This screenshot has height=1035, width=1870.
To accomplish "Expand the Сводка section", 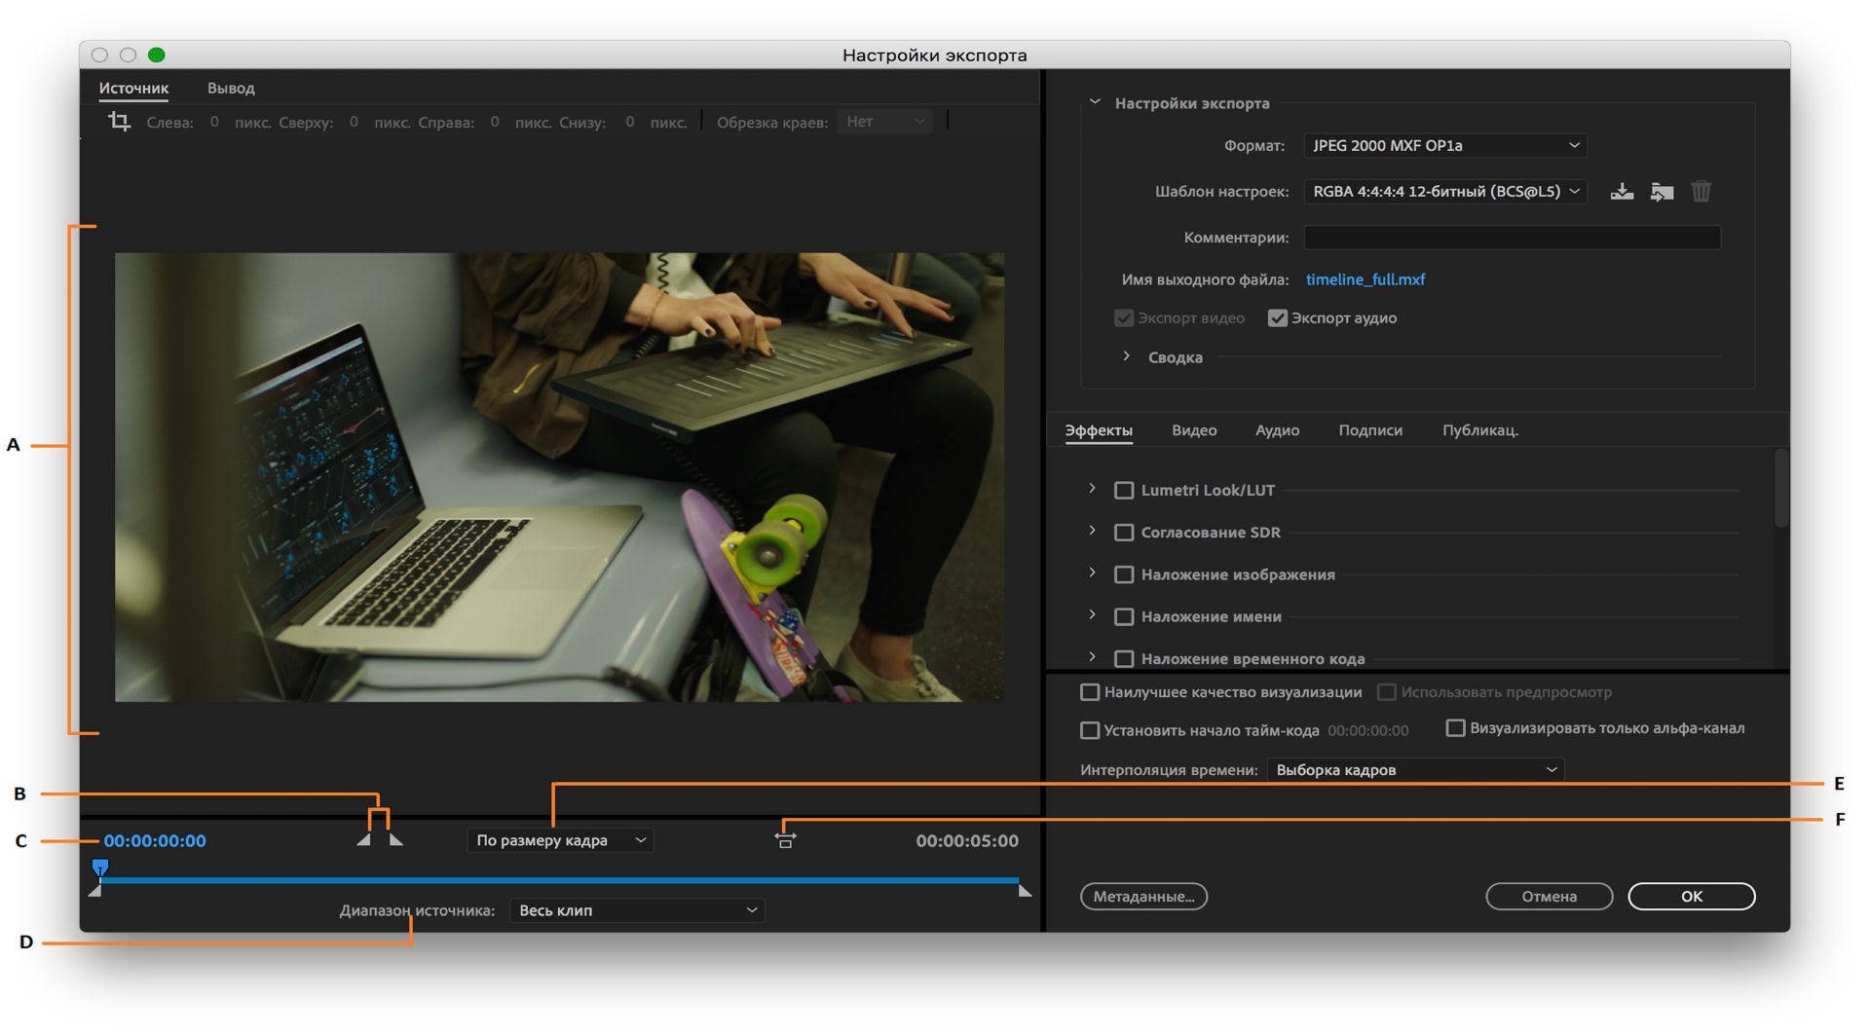I will [x=1127, y=357].
